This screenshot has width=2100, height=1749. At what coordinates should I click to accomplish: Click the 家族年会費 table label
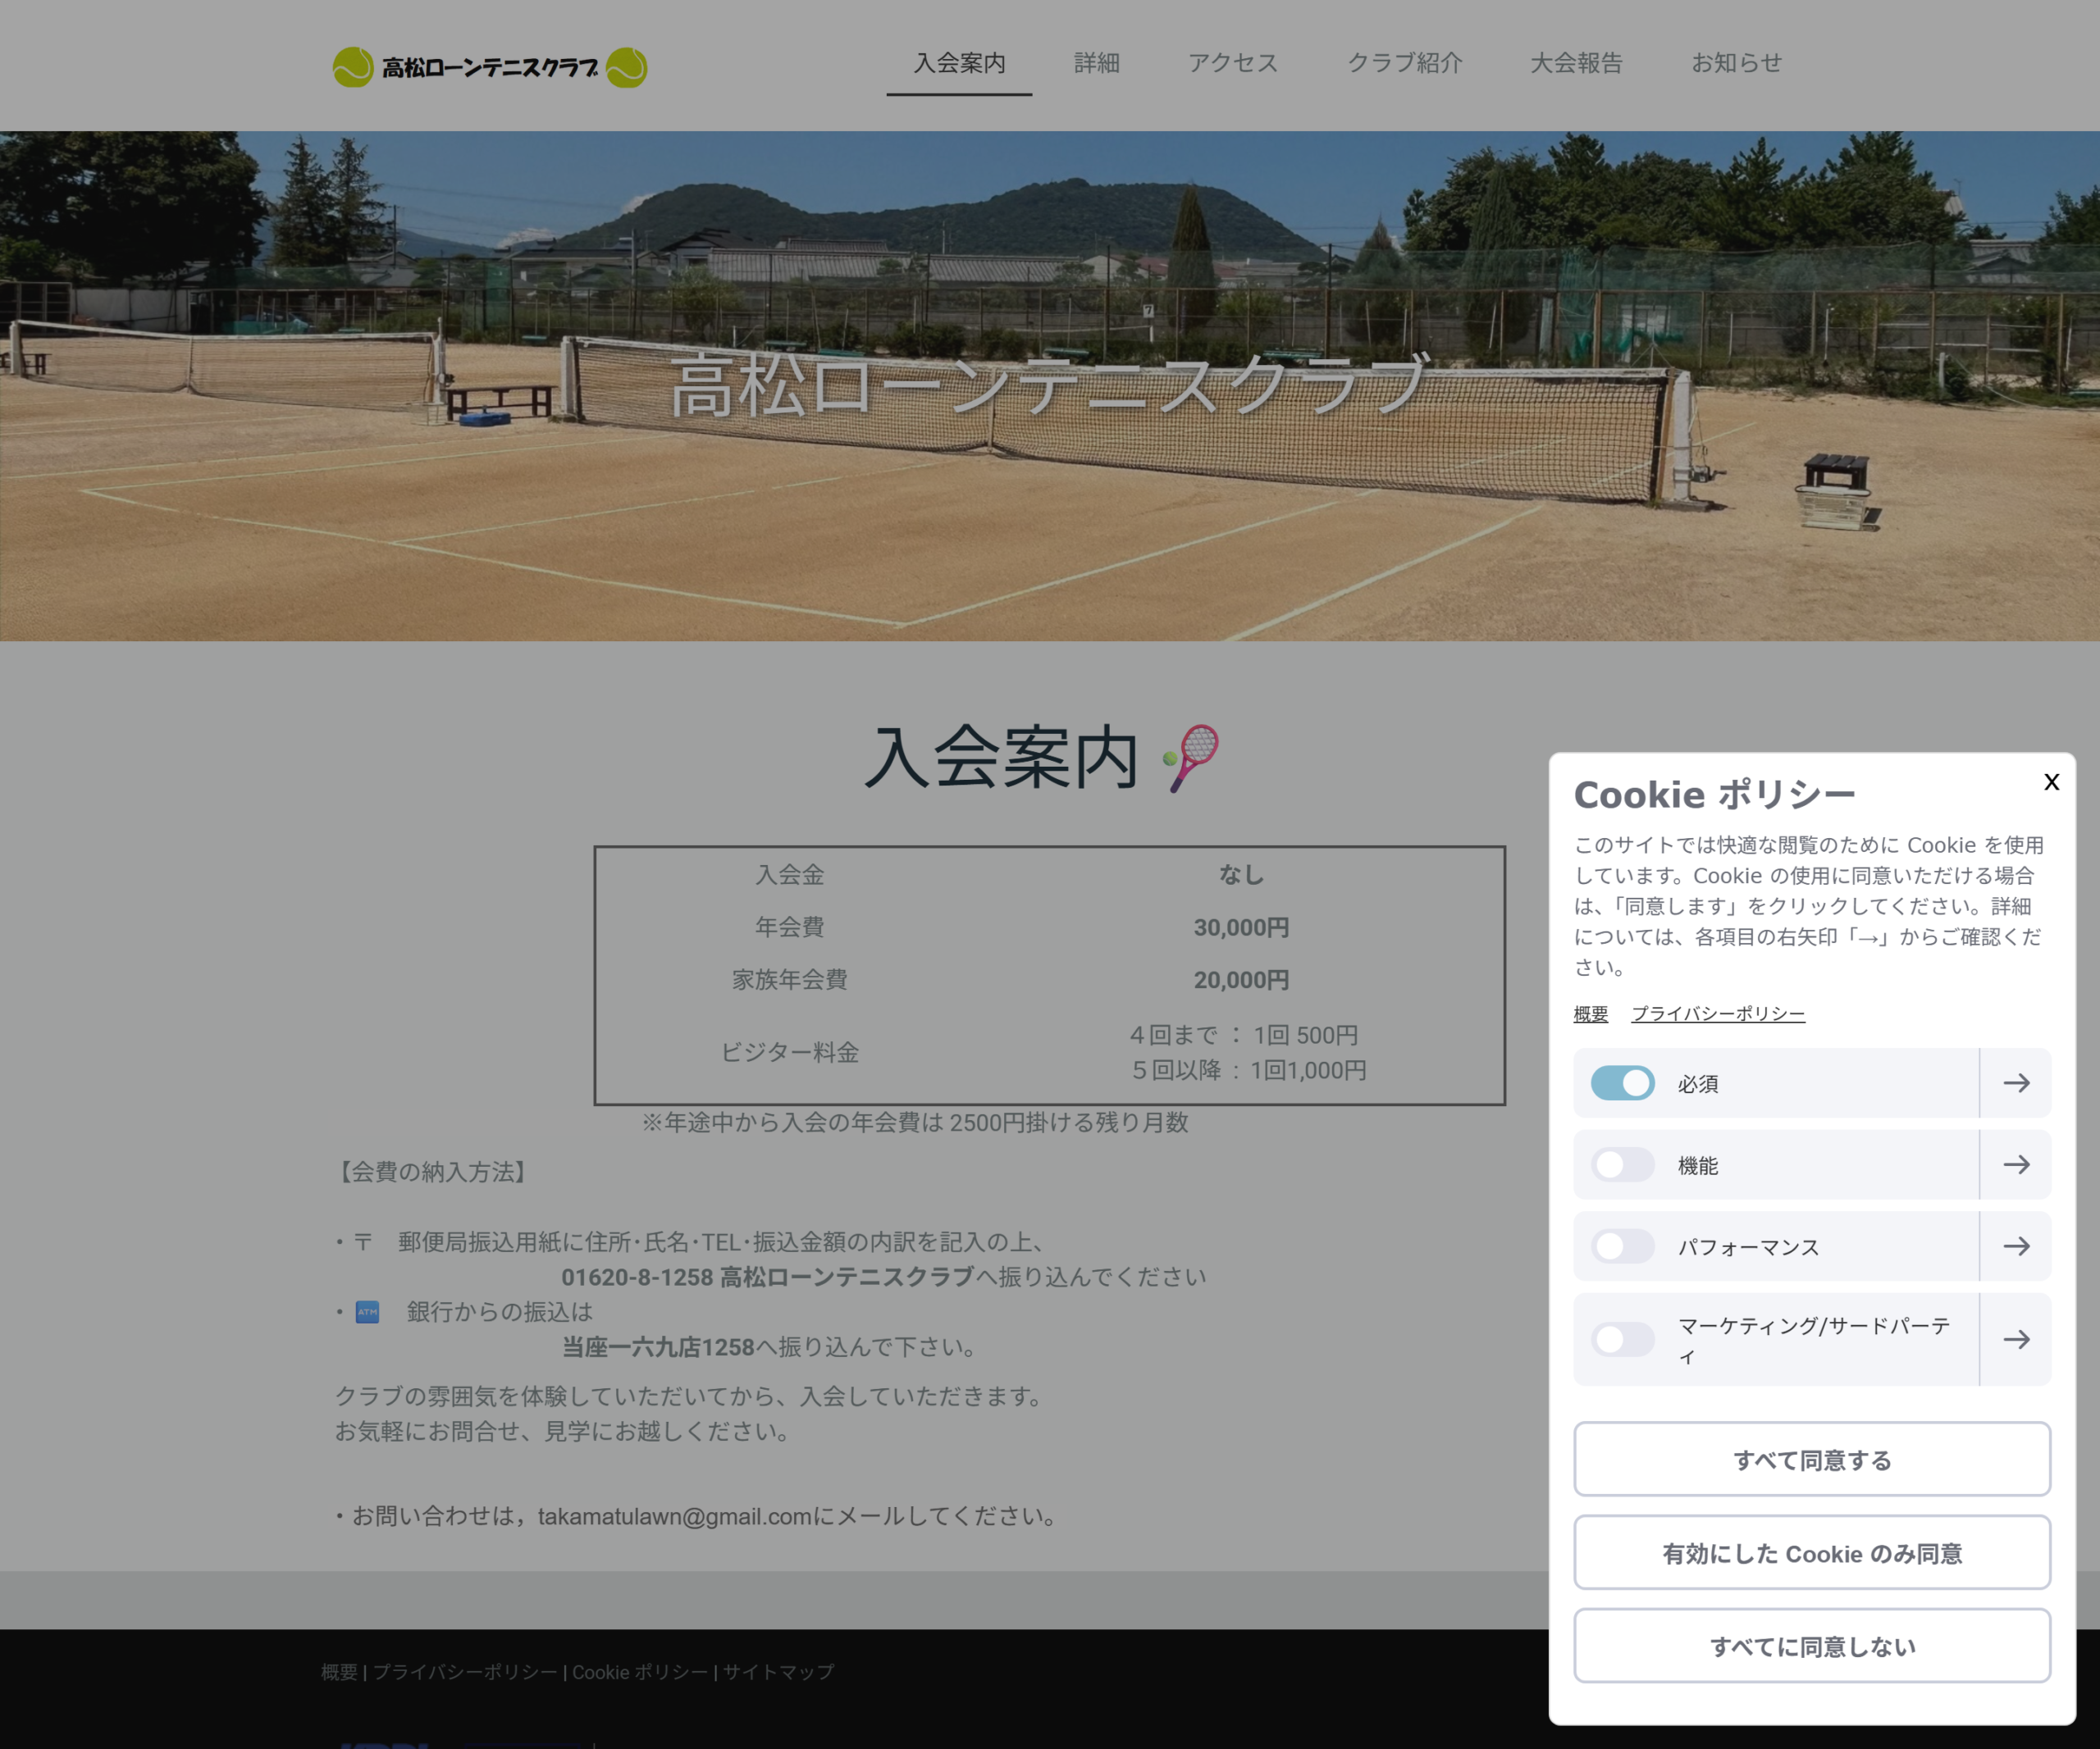[789, 979]
